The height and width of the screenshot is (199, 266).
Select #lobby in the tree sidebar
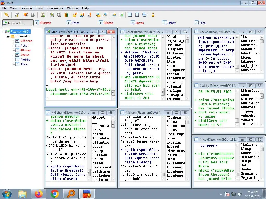click(x=25, y=60)
